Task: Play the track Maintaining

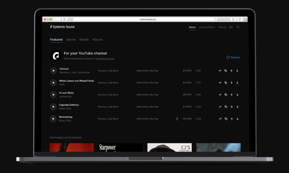Action: pyautogui.click(x=53, y=119)
